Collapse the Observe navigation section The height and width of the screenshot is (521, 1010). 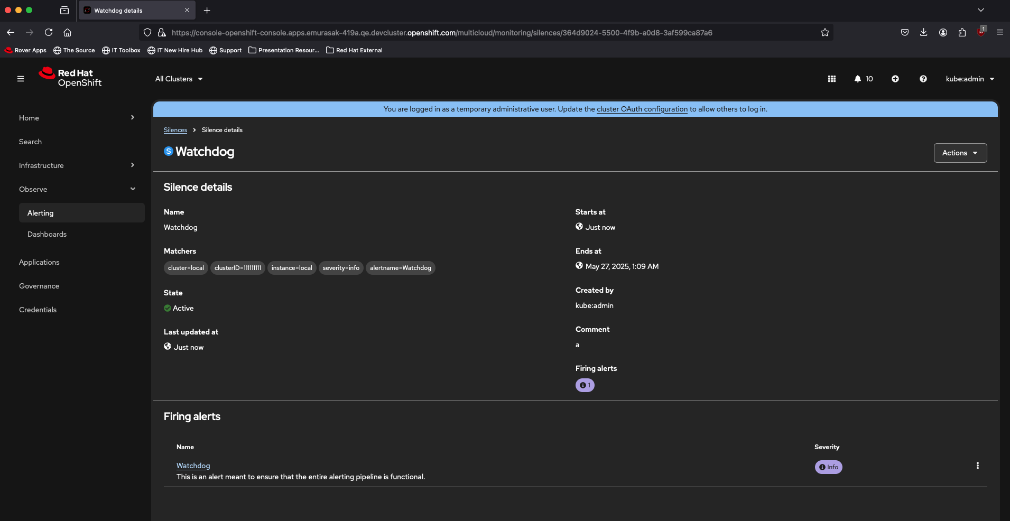77,189
